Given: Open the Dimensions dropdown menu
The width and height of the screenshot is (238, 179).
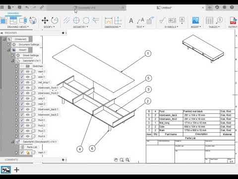Looking at the screenshot, I should tap(113, 27).
